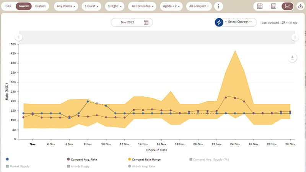This screenshot has height=172, width=306.
Task: Switch to the BAR rate tab
Action: (x=8, y=6)
